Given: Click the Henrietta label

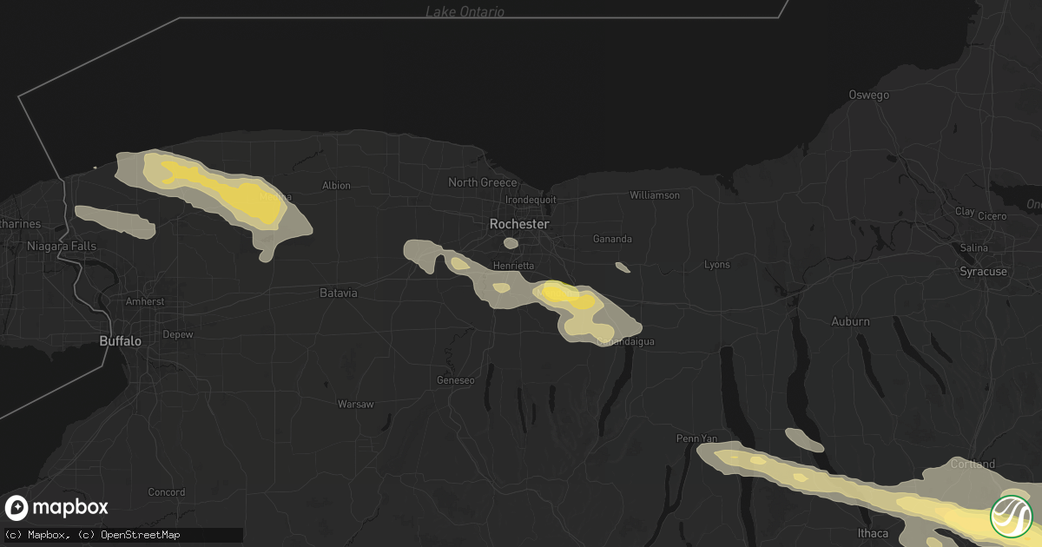Looking at the screenshot, I should 513,266.
